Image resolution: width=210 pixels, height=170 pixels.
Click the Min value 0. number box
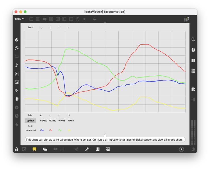pos(41,115)
